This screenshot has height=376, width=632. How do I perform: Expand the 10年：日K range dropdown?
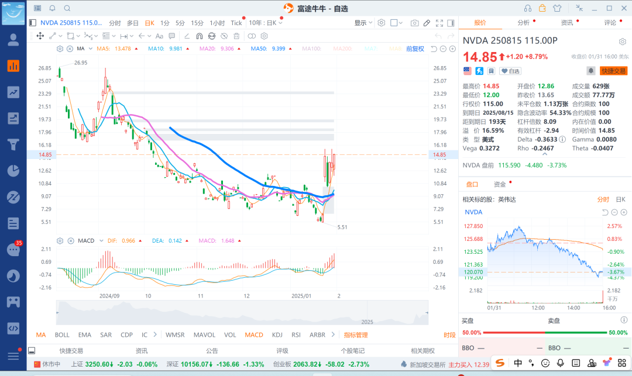point(266,23)
